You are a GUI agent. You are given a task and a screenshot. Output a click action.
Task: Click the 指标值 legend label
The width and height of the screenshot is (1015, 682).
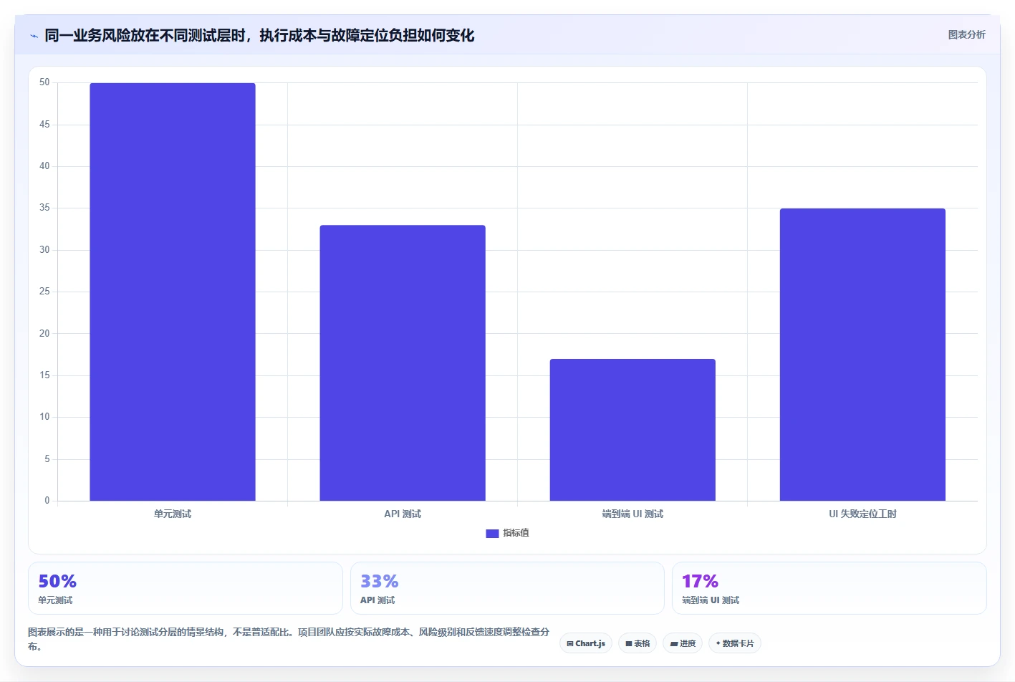(516, 533)
